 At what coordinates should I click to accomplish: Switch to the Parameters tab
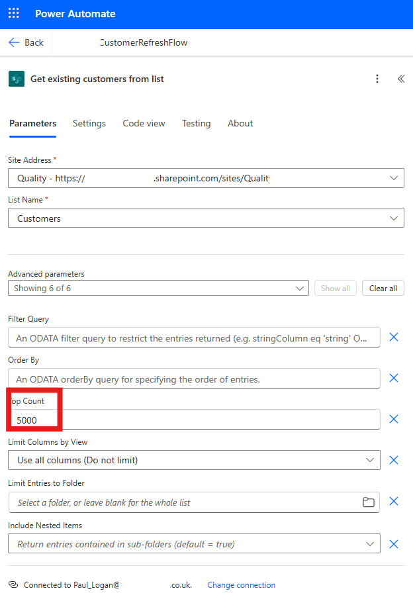32,123
